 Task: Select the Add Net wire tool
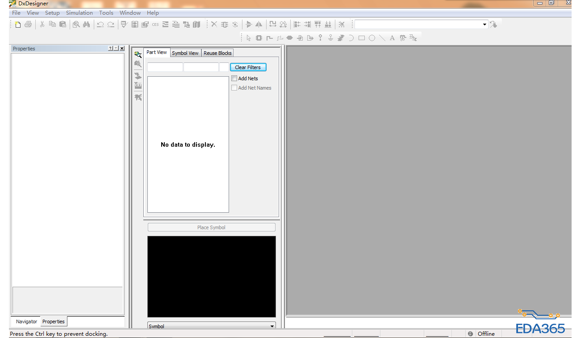coord(269,38)
